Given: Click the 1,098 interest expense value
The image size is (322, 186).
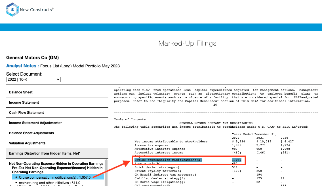Looking at the screenshot, I should (x=285, y=149).
